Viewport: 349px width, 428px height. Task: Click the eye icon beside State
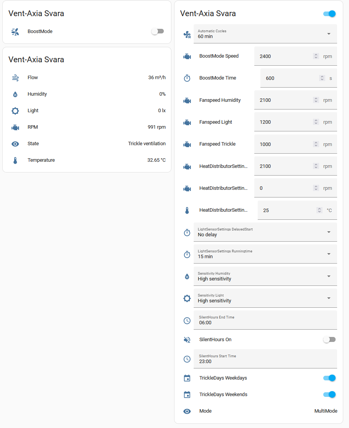tap(15, 144)
